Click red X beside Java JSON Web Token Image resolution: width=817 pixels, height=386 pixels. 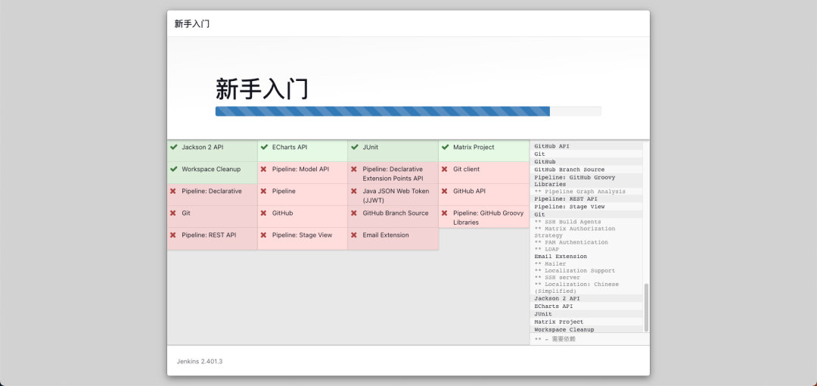click(x=354, y=191)
